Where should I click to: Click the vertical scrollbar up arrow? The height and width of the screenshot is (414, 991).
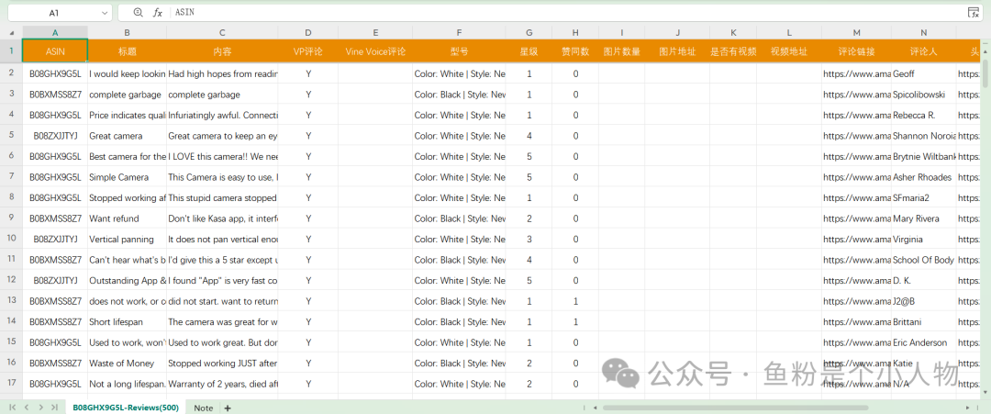coord(985,50)
